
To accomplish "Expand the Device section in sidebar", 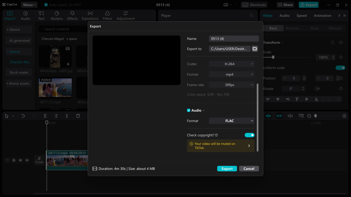I will tap(19, 30).
